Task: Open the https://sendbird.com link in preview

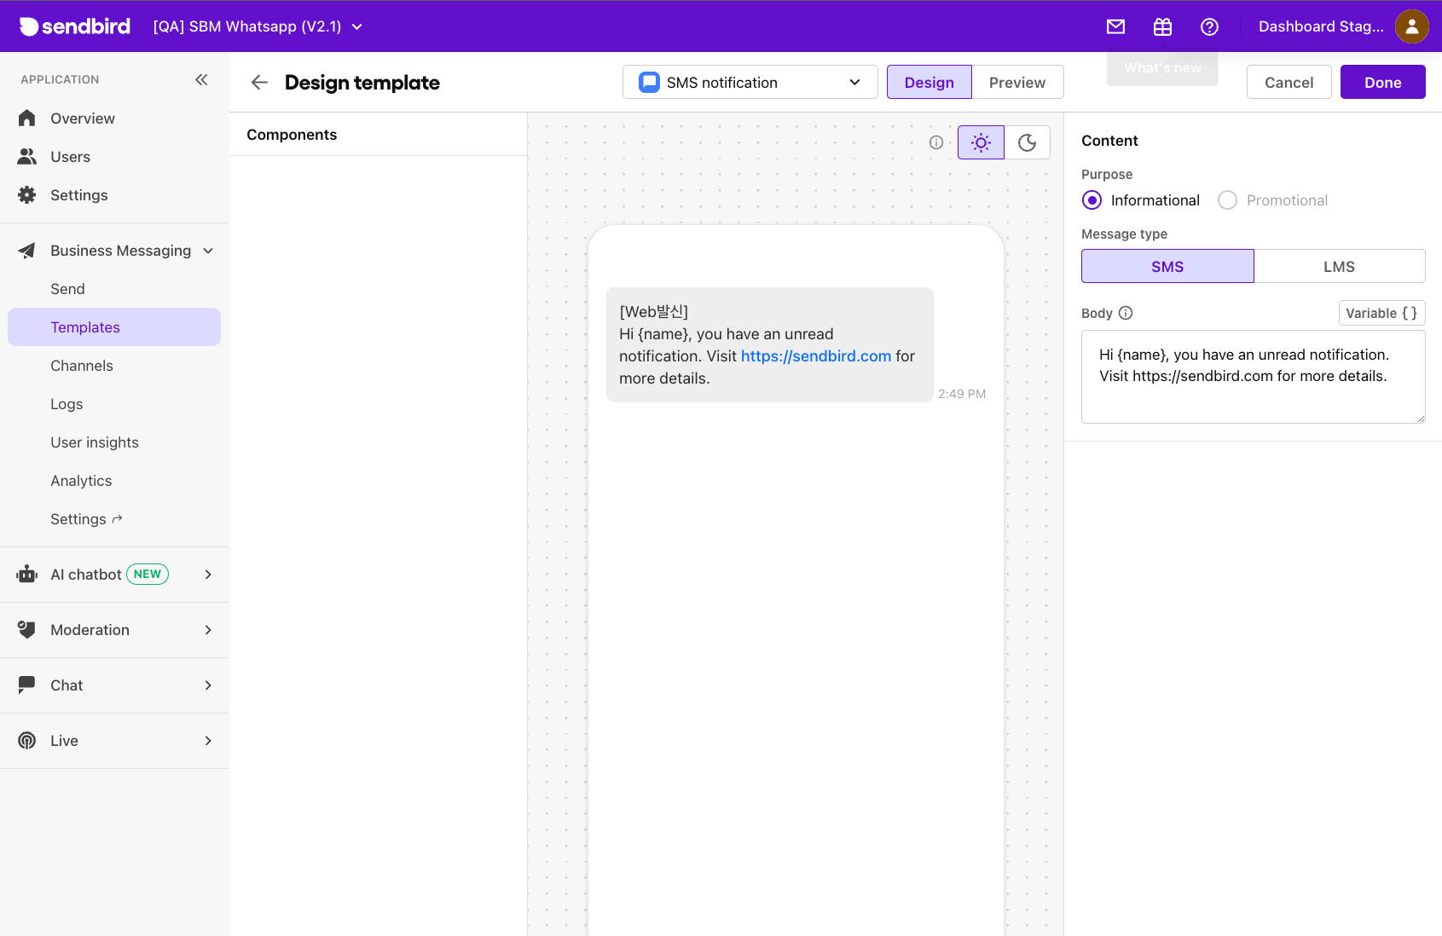Action: (x=816, y=356)
